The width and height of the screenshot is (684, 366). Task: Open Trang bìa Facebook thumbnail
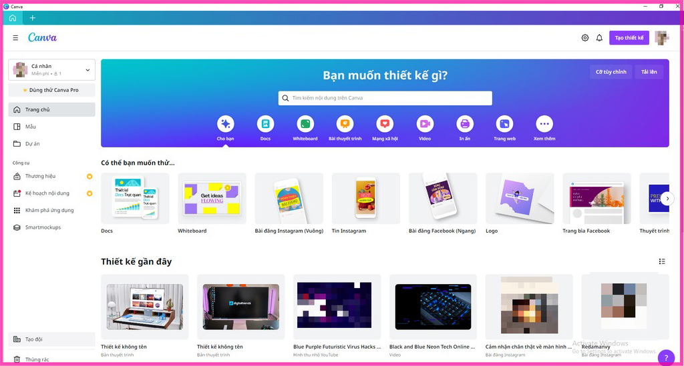pos(596,199)
